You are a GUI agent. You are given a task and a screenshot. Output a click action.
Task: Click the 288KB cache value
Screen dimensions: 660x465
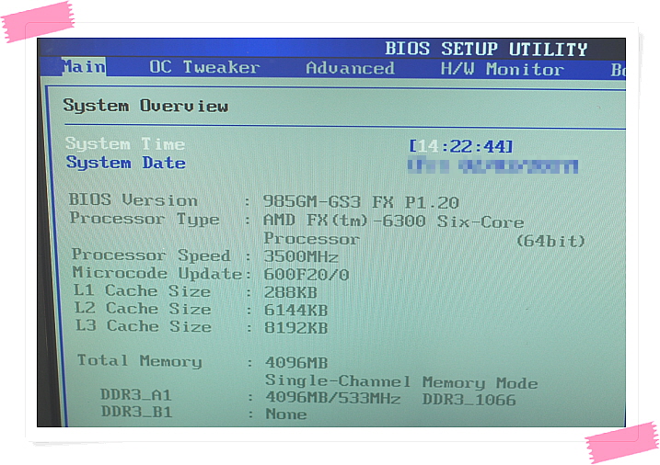(x=291, y=292)
